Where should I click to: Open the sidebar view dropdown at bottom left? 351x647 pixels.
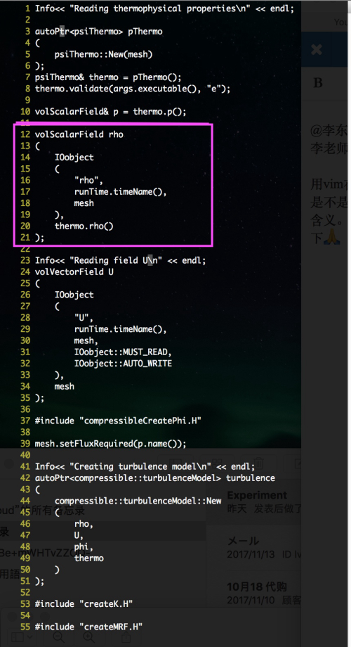pos(22,638)
